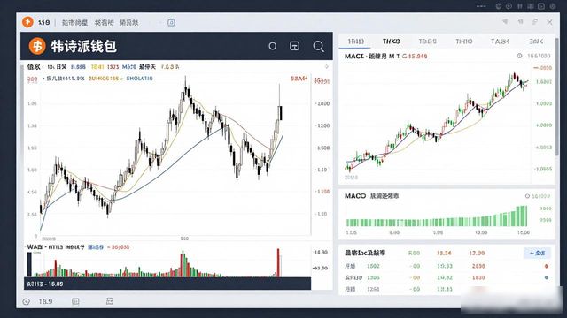Click the rightmost round icon in system bar
This screenshot has height=318, width=567.
[553, 6]
